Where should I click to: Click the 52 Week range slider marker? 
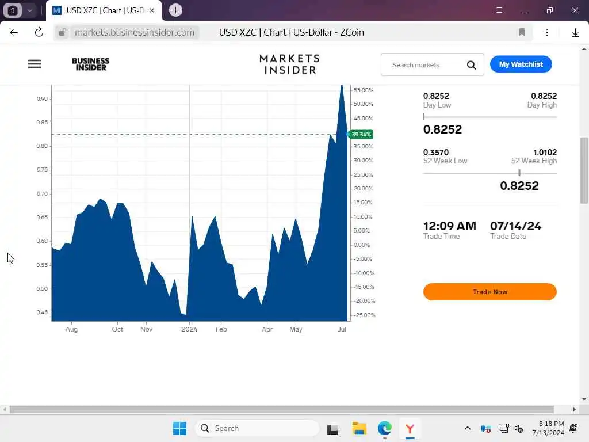519,173
